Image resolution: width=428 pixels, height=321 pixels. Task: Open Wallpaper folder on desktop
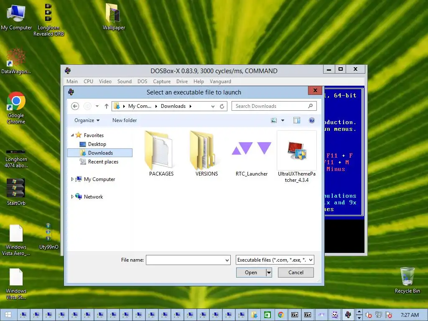tap(114, 17)
